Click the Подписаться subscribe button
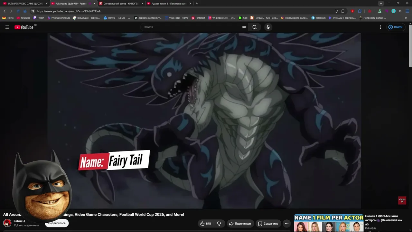The image size is (412, 232). point(57,223)
